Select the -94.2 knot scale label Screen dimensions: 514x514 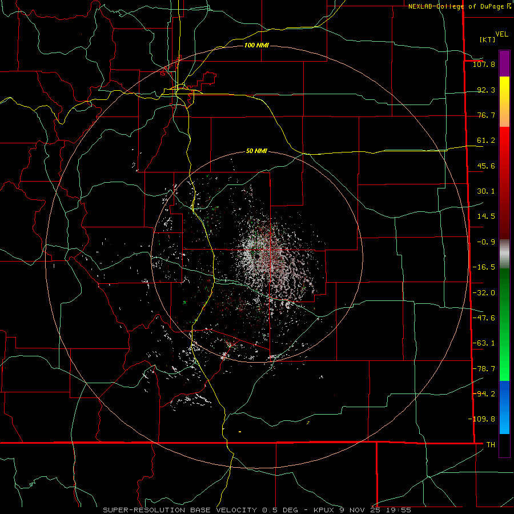484,394
